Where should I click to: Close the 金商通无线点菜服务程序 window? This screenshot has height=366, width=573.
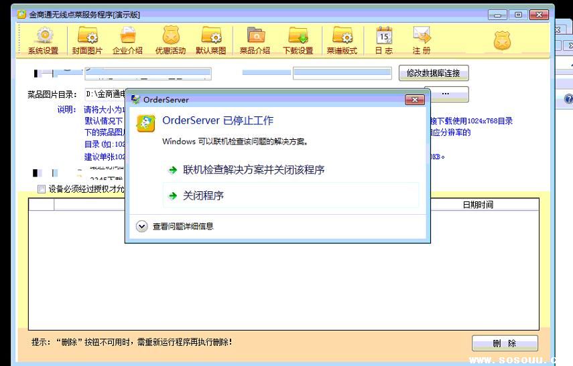[539, 15]
